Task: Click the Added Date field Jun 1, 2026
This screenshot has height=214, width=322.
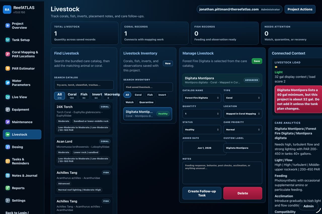Action: pyautogui.click(x=205, y=148)
